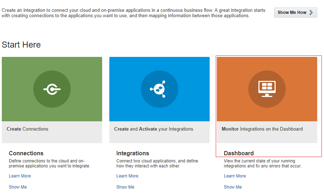Click the blue Integrations node icon
Screen dimensions: 324x195
[x=159, y=89]
